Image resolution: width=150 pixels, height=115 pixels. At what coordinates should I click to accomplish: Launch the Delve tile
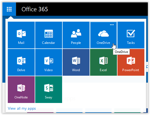tap(21, 62)
